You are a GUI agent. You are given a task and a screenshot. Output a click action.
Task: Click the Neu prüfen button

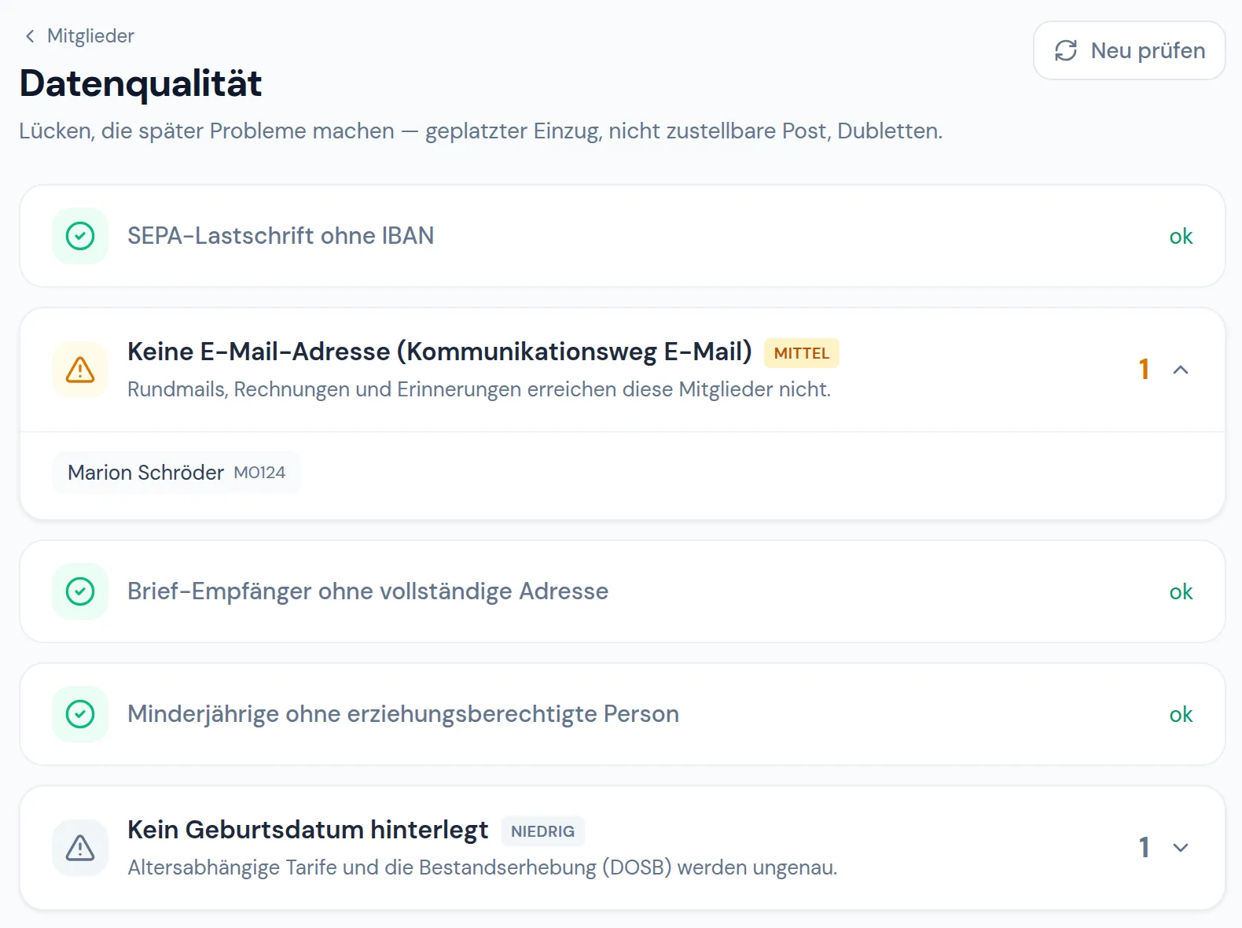pos(1129,50)
